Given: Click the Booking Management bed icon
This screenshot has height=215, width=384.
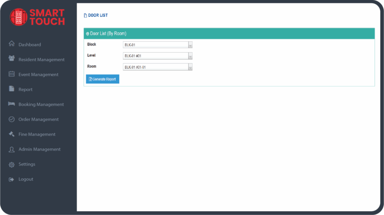Looking at the screenshot, I should [x=12, y=104].
